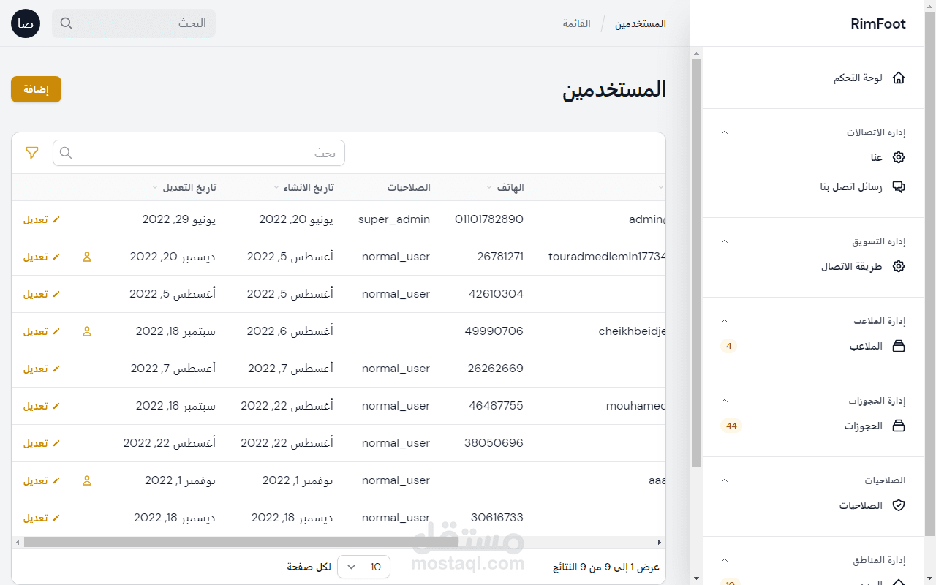936x585 pixels.
Task: Collapse the إدارة الحجوزات sidebar group
Action: pyautogui.click(x=725, y=401)
